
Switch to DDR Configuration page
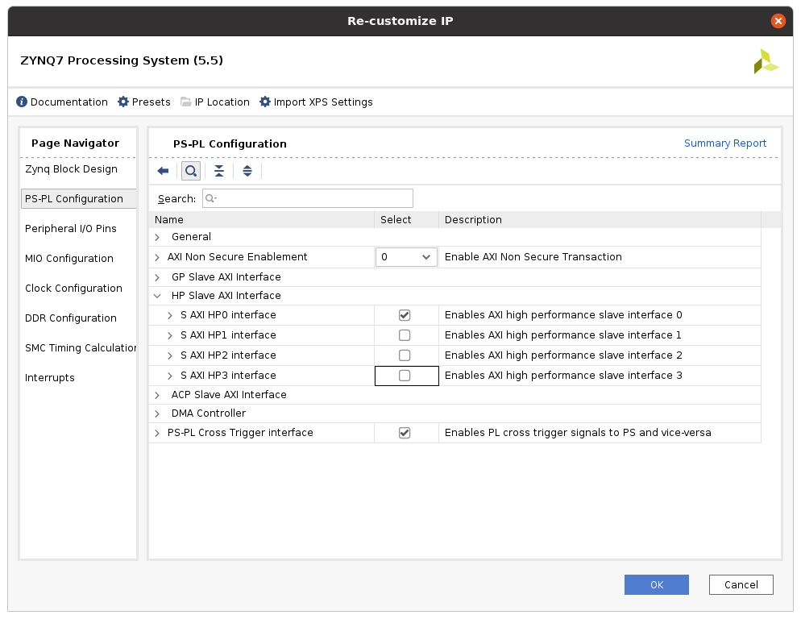pos(70,318)
